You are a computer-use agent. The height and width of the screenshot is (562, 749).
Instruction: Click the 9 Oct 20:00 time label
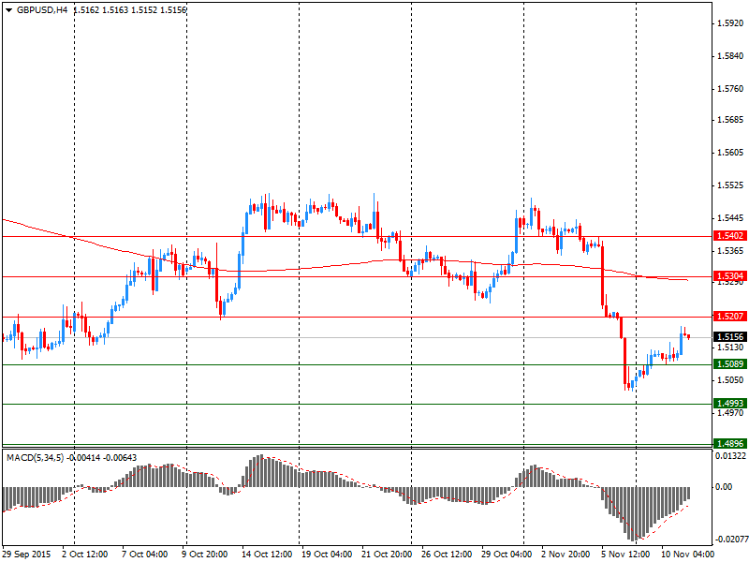(x=205, y=555)
